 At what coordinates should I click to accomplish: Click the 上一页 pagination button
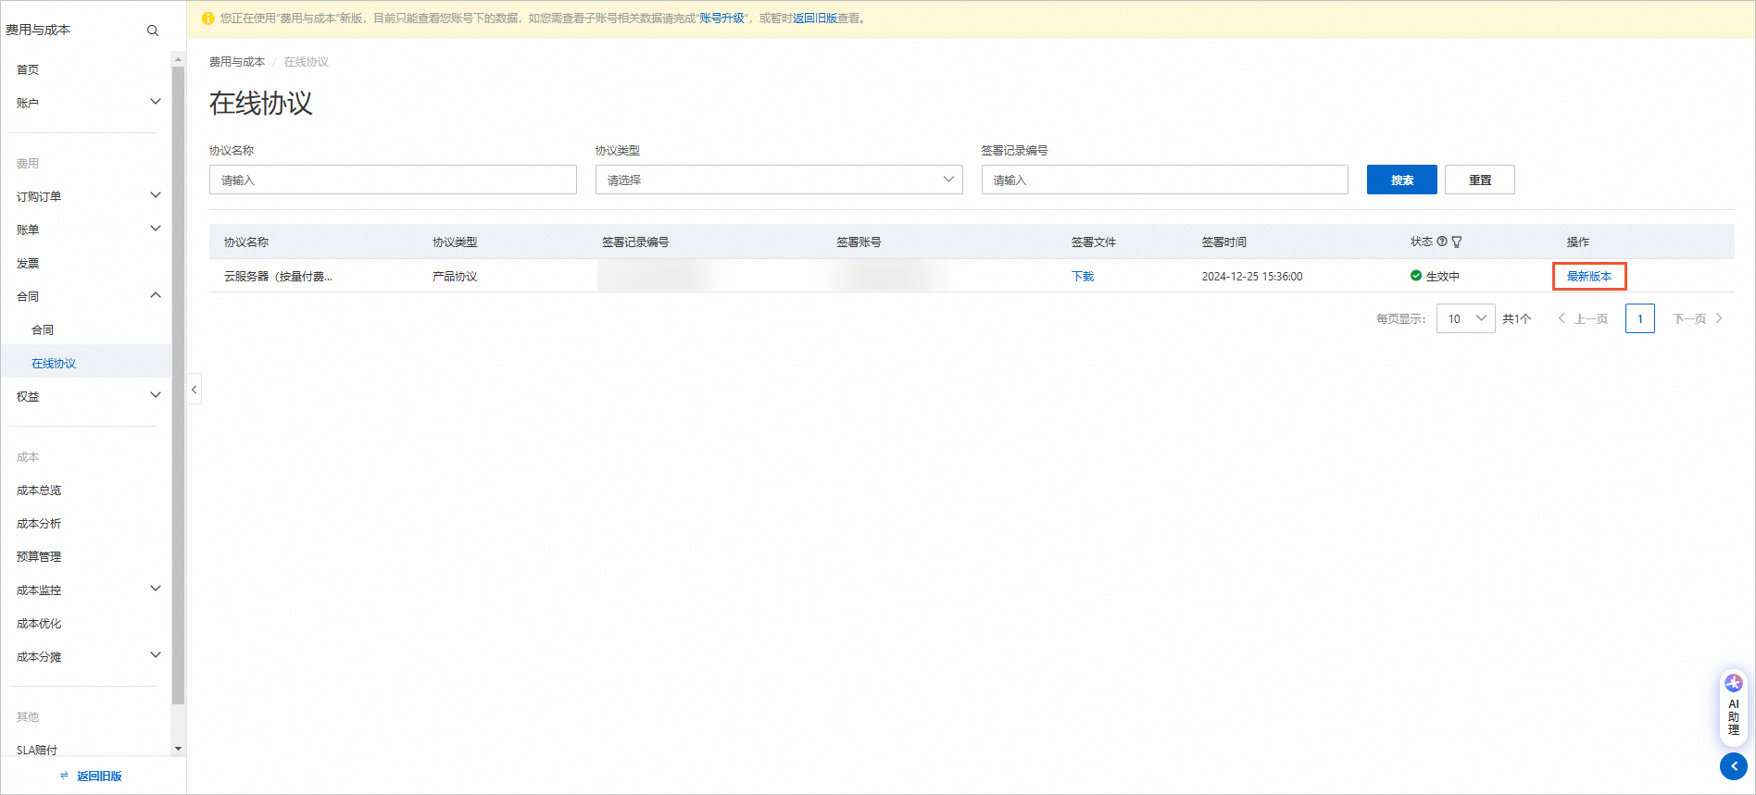coord(1583,318)
